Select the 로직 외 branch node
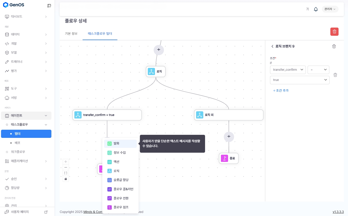The image size is (348, 216). tap(229, 115)
